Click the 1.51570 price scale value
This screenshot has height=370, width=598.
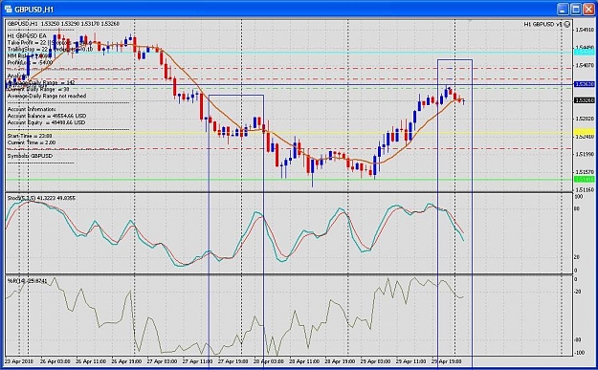coord(585,172)
